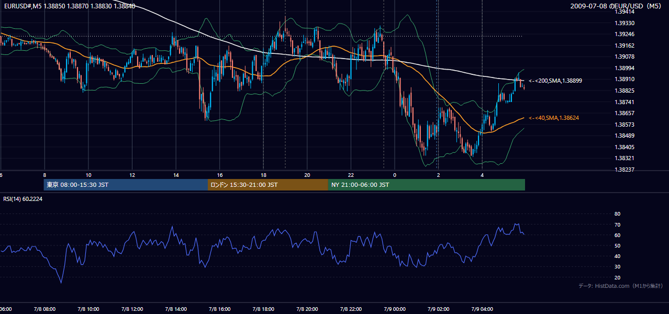The image size is (669, 314).
Task: Click hour tick '22' under the price chart
Action: (351, 175)
